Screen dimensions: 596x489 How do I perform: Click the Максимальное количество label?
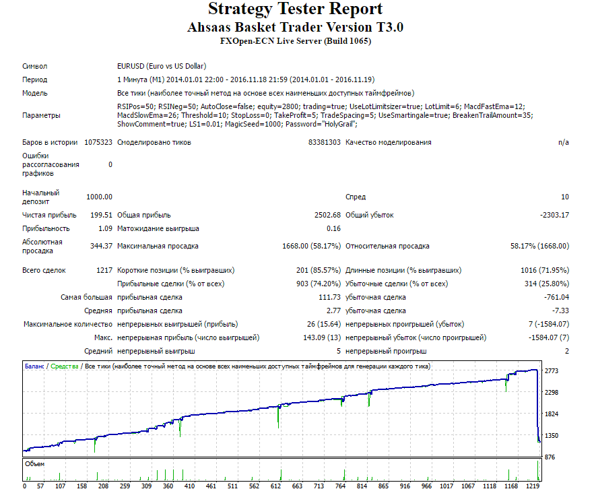[x=68, y=325]
